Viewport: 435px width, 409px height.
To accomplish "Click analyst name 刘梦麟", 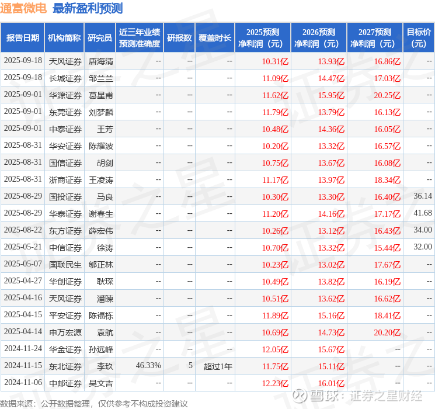I will (101, 112).
